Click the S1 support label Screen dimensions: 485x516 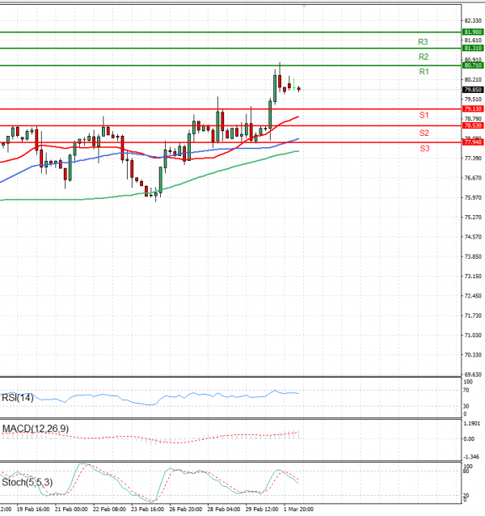424,115
